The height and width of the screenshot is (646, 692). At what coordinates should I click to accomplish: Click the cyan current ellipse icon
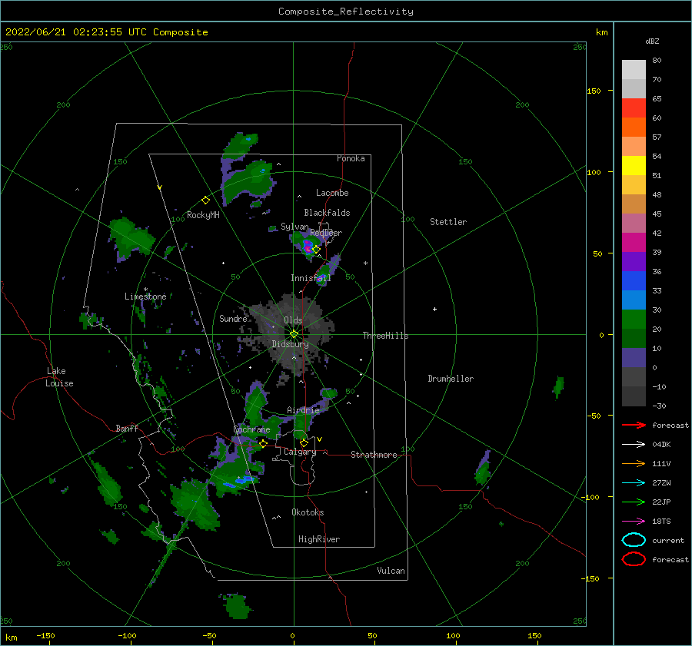click(634, 540)
